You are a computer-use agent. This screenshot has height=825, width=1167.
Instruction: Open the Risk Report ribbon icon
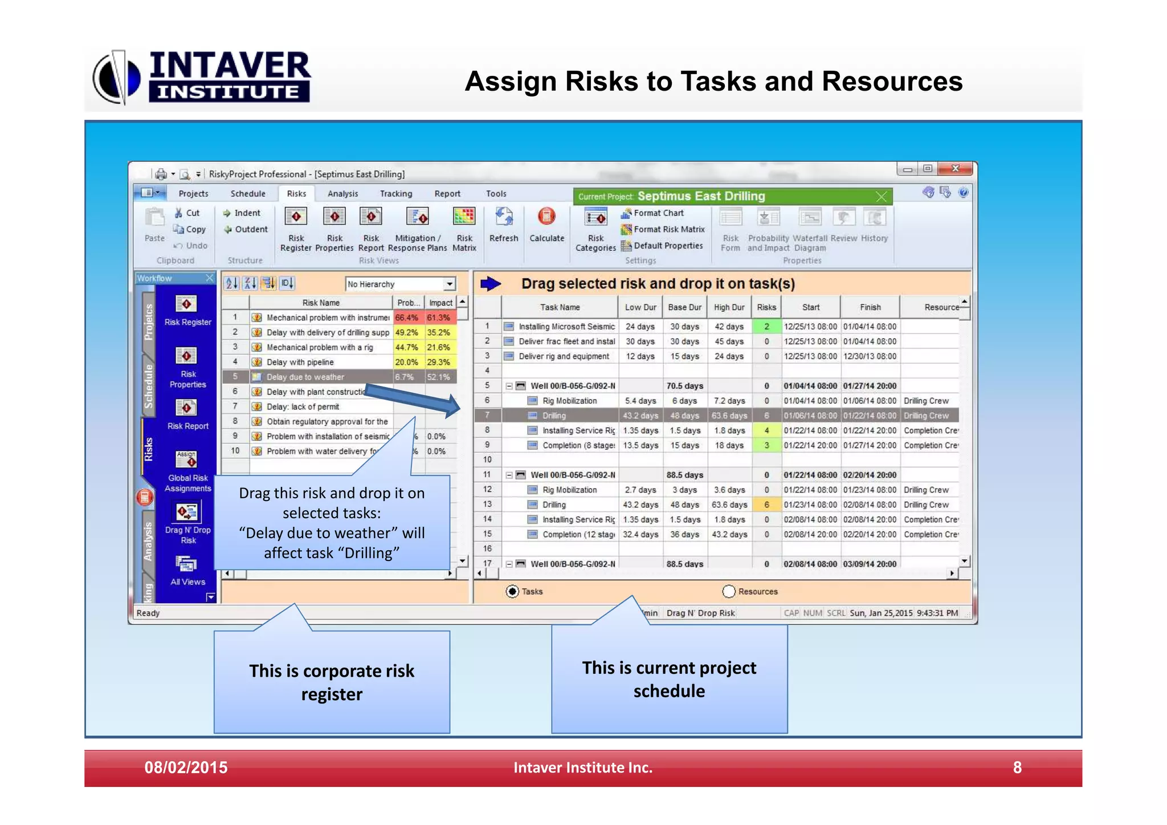[371, 230]
